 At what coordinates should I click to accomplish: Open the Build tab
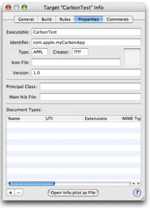point(46,19)
